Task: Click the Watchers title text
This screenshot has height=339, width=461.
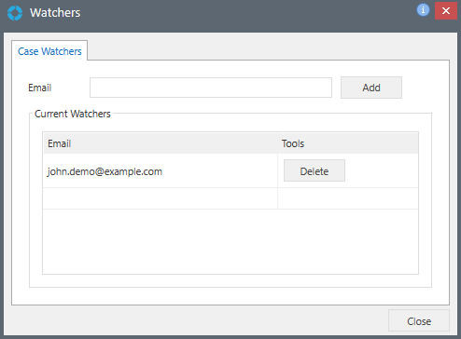Action: [55, 13]
